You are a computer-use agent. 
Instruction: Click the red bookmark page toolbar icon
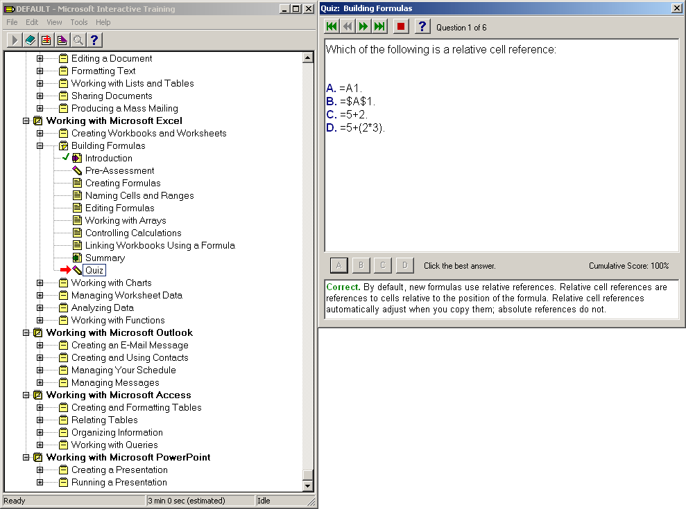[x=46, y=40]
